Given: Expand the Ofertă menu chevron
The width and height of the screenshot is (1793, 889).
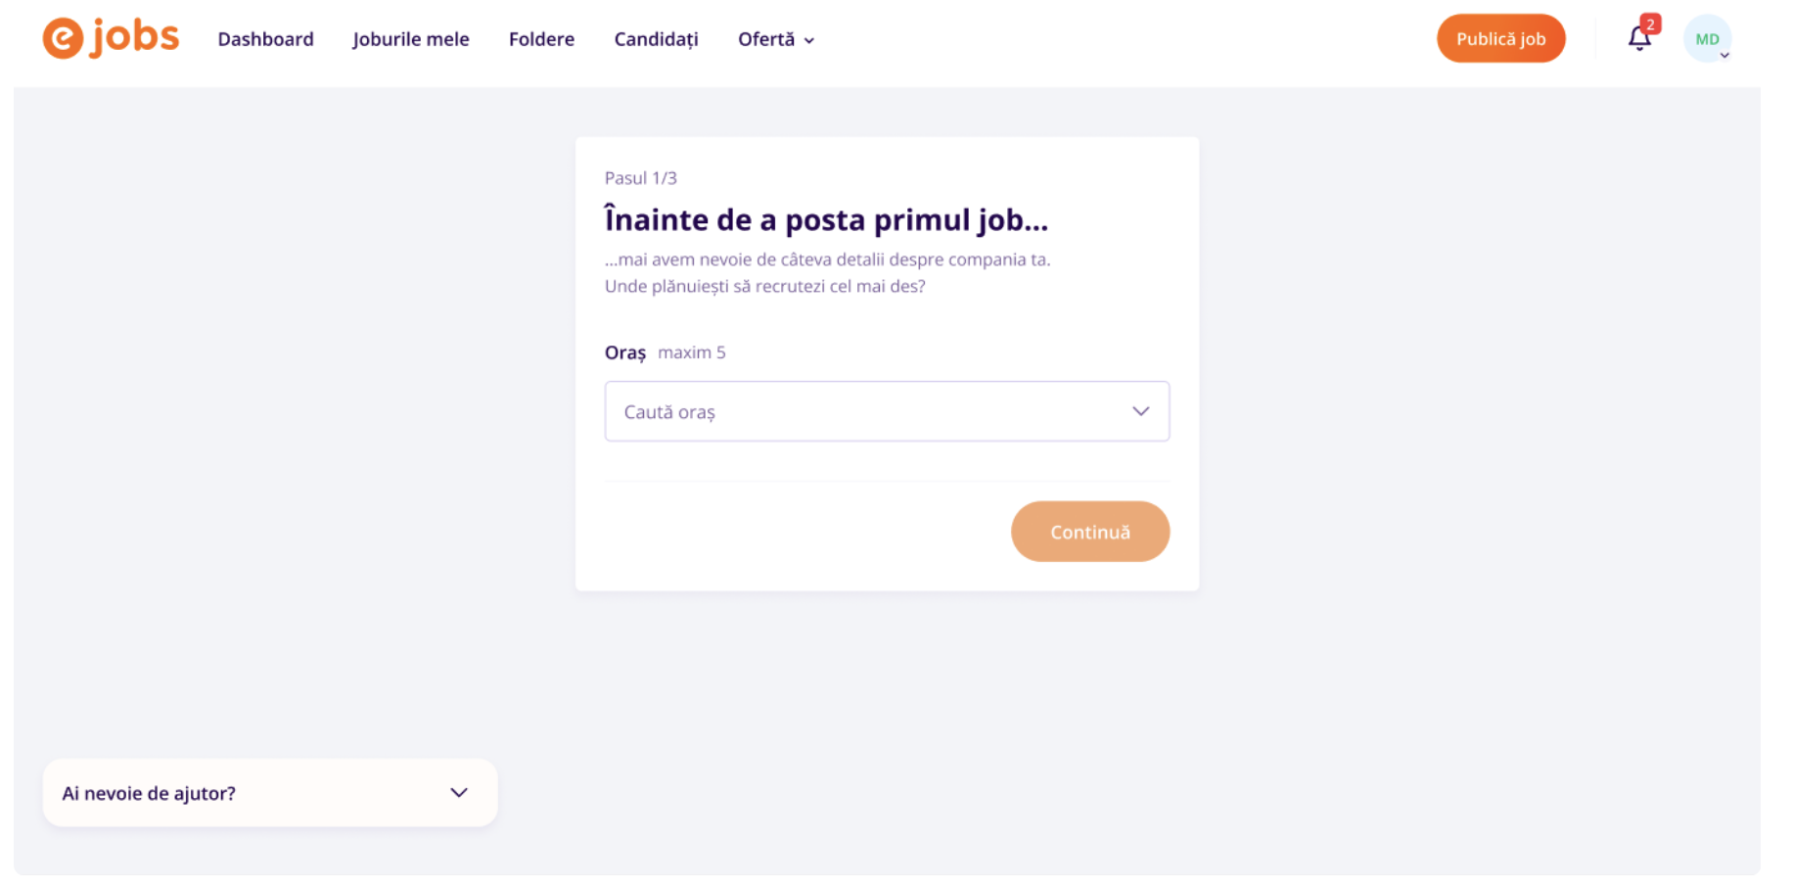Looking at the screenshot, I should (x=809, y=40).
